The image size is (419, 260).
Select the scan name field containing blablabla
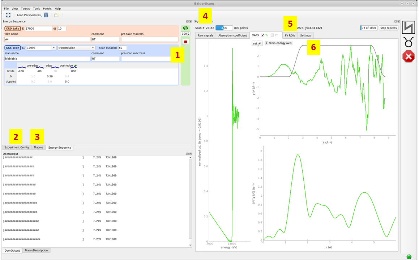(x=47, y=58)
